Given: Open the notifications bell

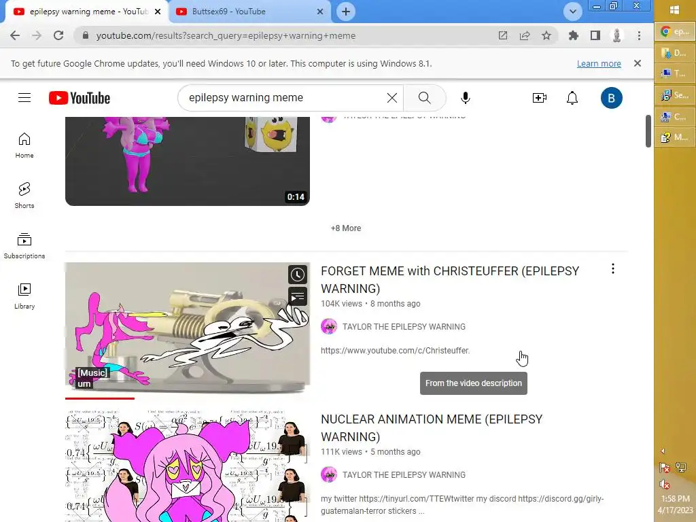Looking at the screenshot, I should tap(572, 98).
